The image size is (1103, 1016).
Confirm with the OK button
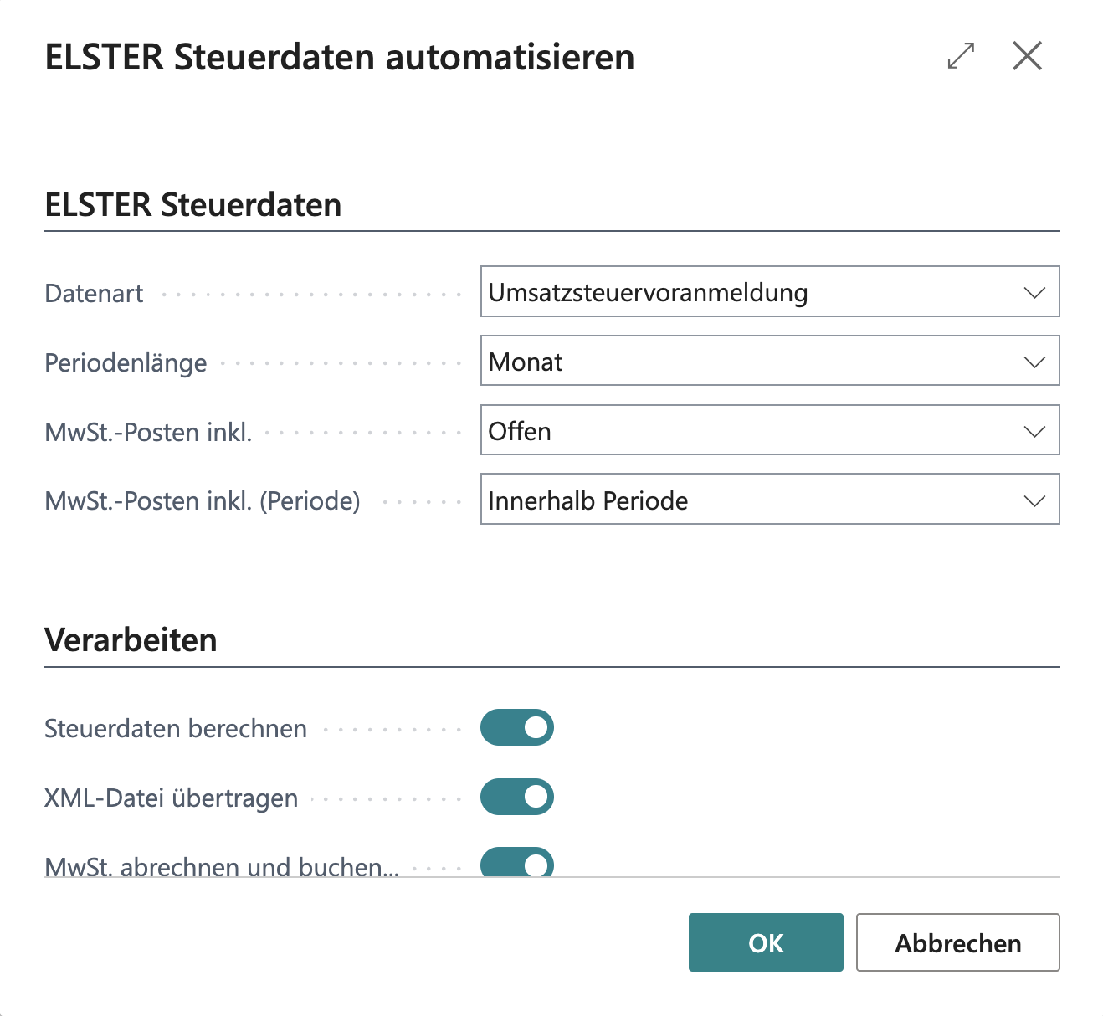pyautogui.click(x=766, y=942)
